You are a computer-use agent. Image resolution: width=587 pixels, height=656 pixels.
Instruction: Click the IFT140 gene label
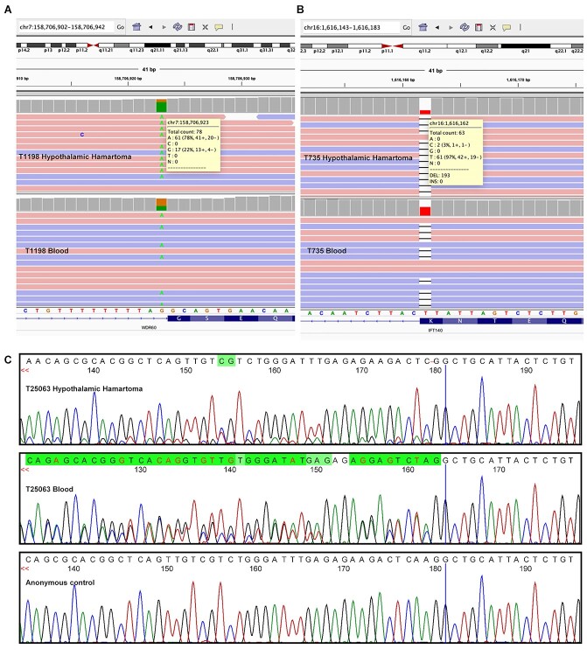(x=435, y=330)
